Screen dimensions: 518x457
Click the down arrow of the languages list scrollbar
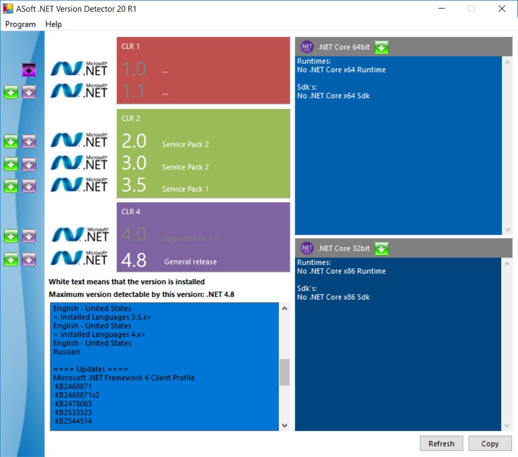tap(285, 426)
